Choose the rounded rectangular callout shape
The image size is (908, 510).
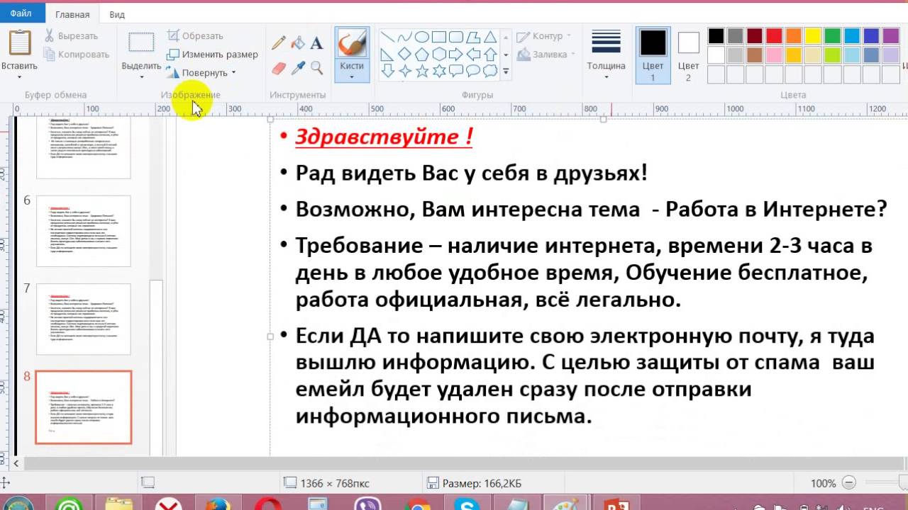456,71
